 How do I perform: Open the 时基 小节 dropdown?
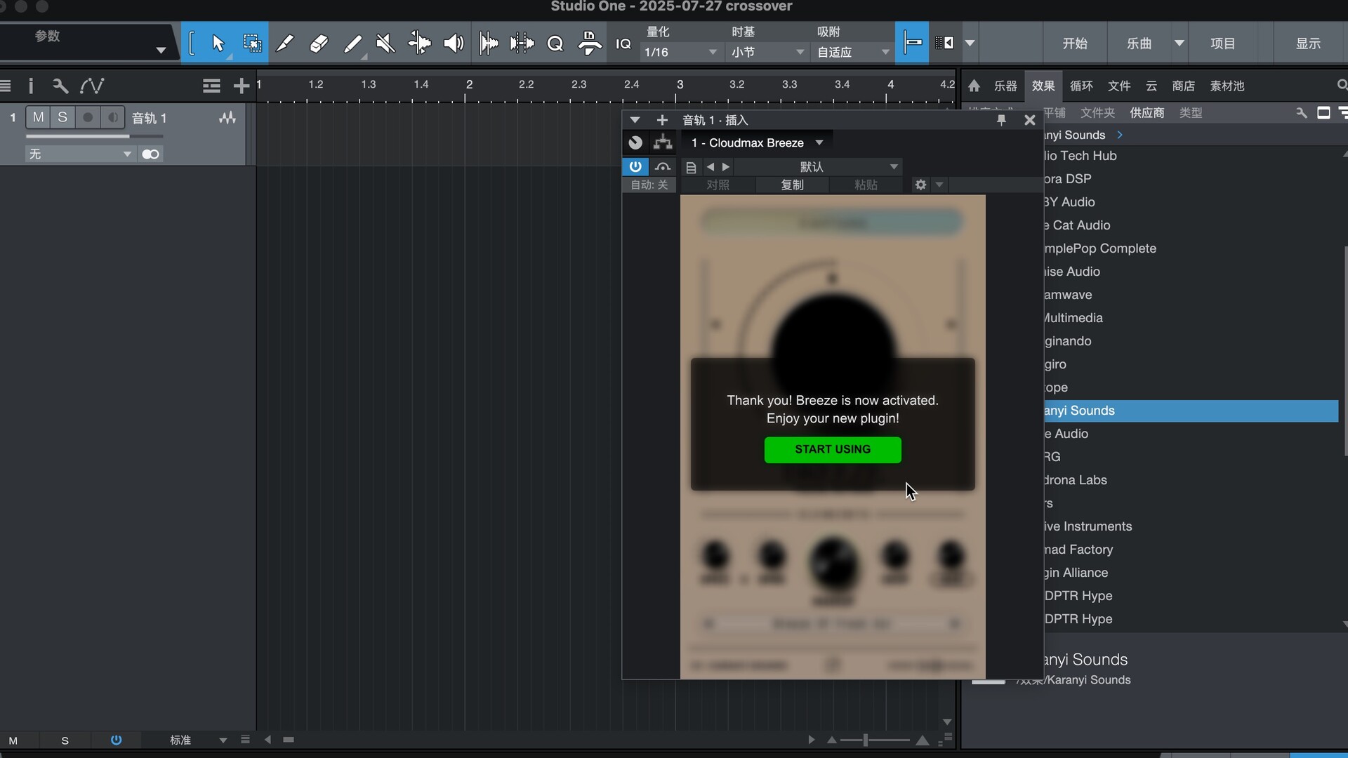click(767, 52)
